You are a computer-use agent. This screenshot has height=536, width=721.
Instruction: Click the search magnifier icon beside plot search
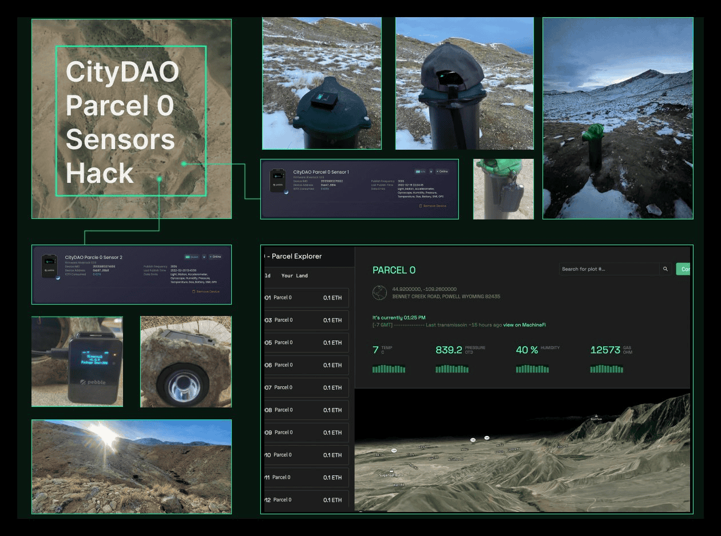pos(665,269)
